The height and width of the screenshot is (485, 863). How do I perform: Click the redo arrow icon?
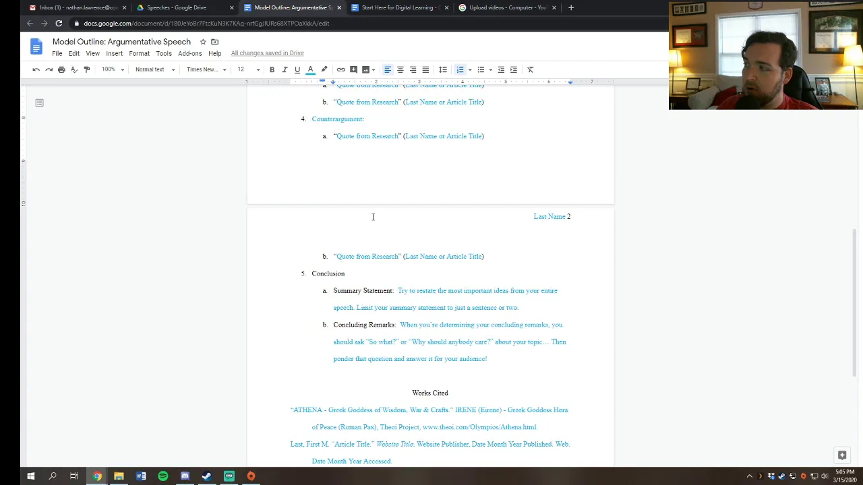49,69
